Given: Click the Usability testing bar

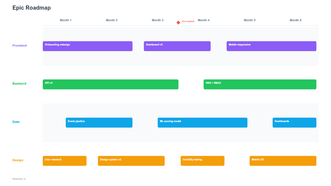Looking at the screenshot, I should [x=202, y=161].
